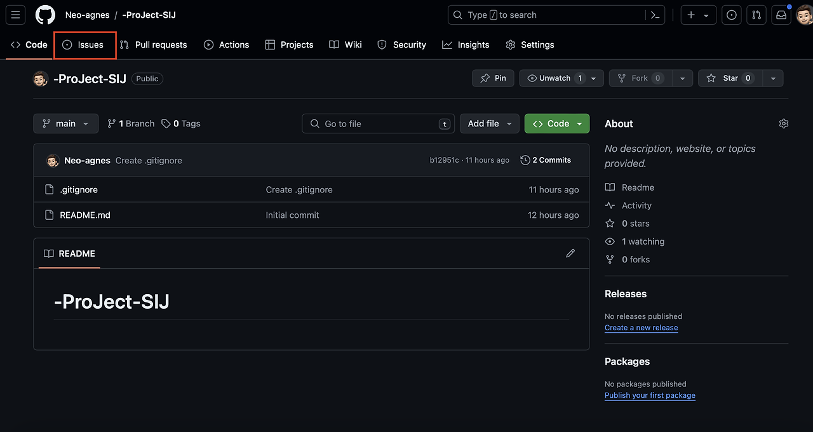
Task: Click Publish your first package link
Action: pyautogui.click(x=650, y=395)
